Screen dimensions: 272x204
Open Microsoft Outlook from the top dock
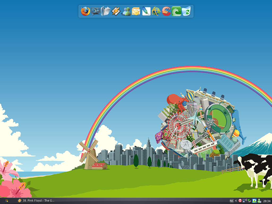pyautogui.click(x=135, y=12)
